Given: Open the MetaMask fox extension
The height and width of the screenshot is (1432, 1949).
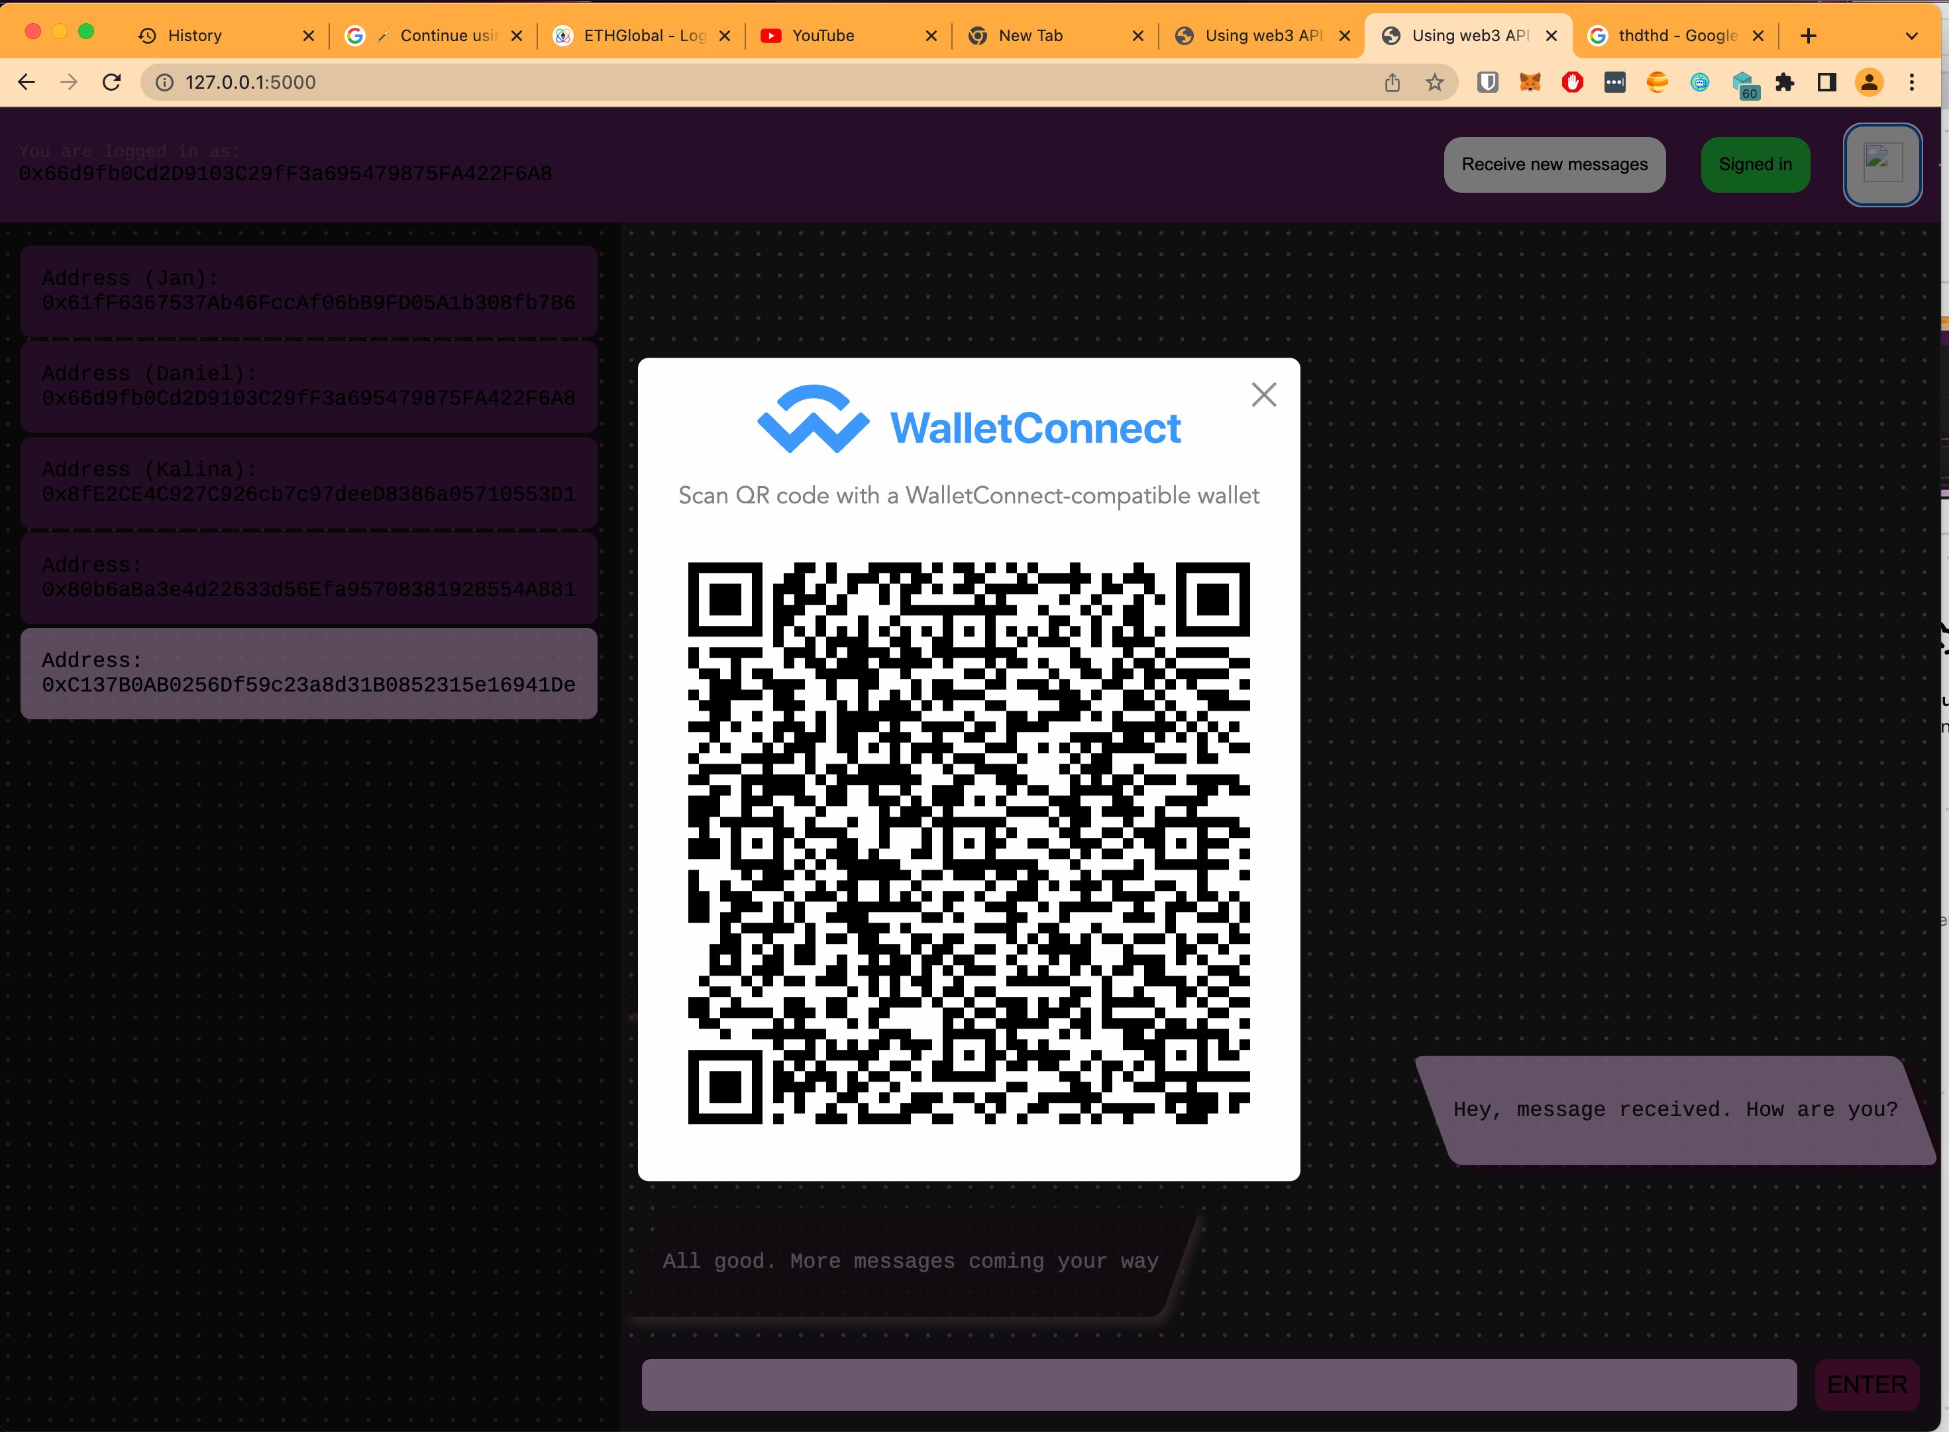Looking at the screenshot, I should coord(1530,82).
